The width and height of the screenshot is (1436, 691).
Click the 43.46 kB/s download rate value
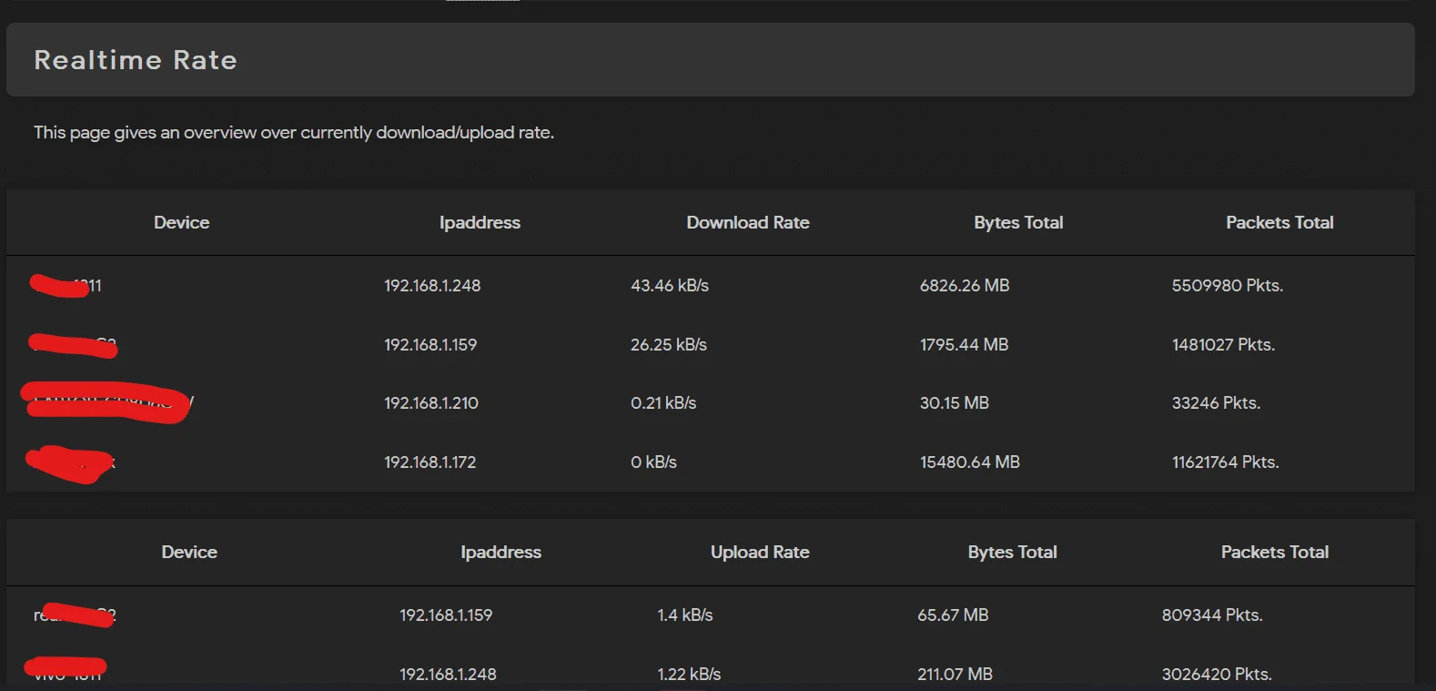(x=670, y=286)
